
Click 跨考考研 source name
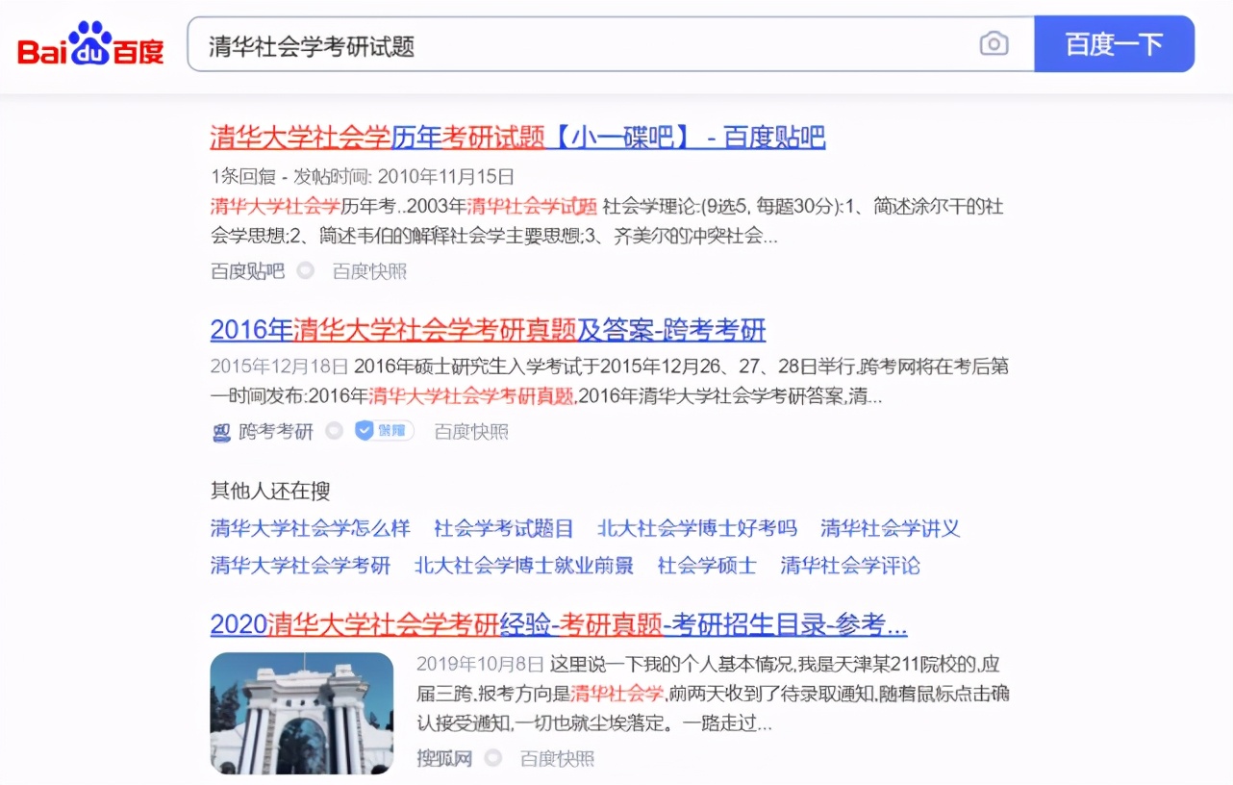click(x=276, y=432)
